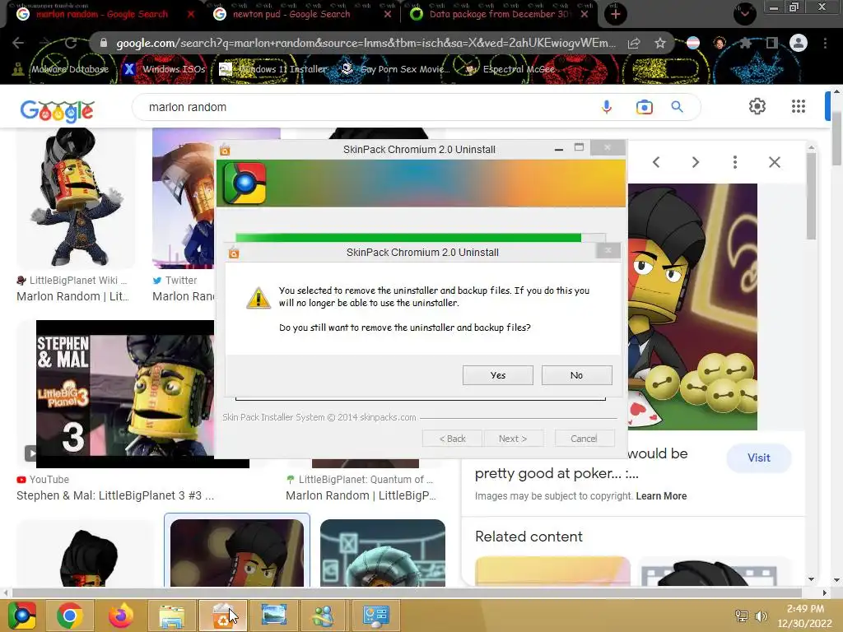Click the Marlon Random | Lit... result title
Image resolution: width=843 pixels, height=632 pixels.
coord(72,296)
